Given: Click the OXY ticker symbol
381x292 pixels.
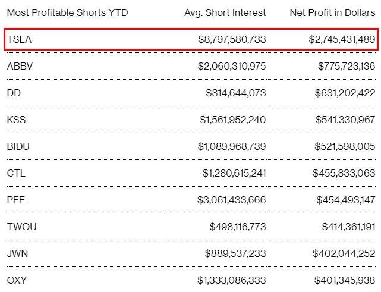Looking at the screenshot, I should (17, 280).
